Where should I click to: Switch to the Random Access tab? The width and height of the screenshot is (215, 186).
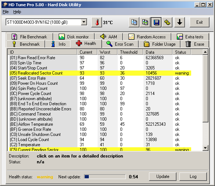pos(147,37)
